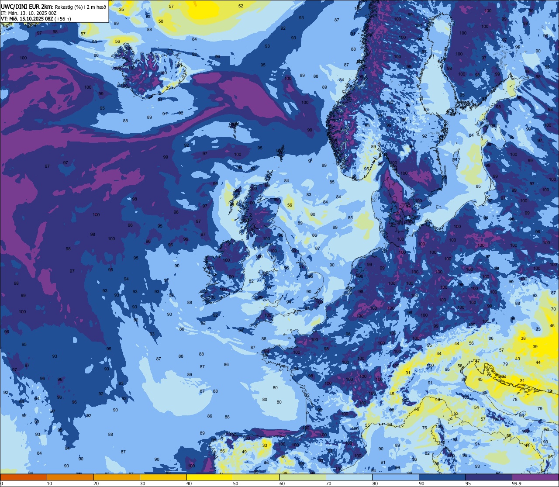
Task: Click the 50–60 pale yellow legend swatch
Action: [x=256, y=477]
